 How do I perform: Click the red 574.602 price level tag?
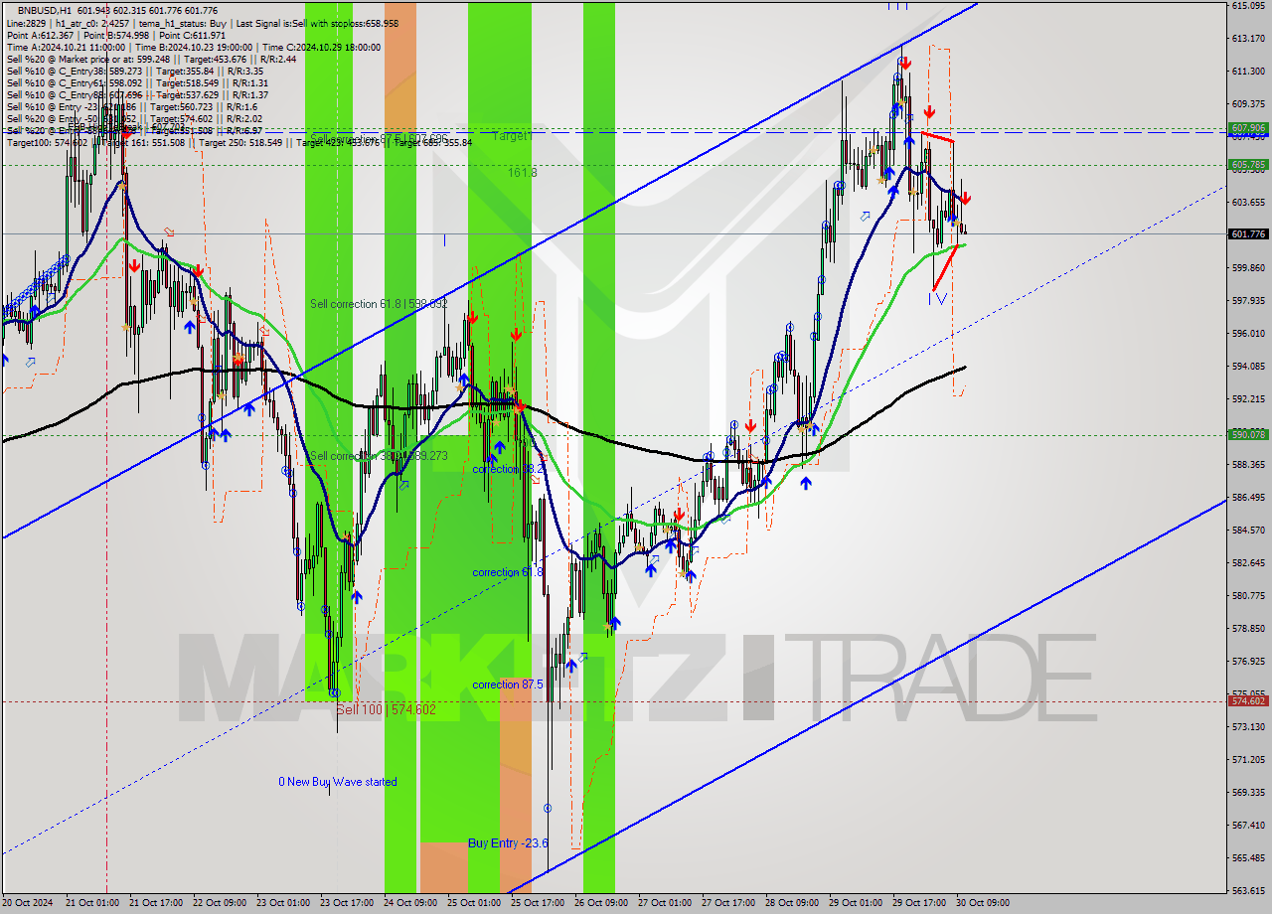click(x=1248, y=700)
